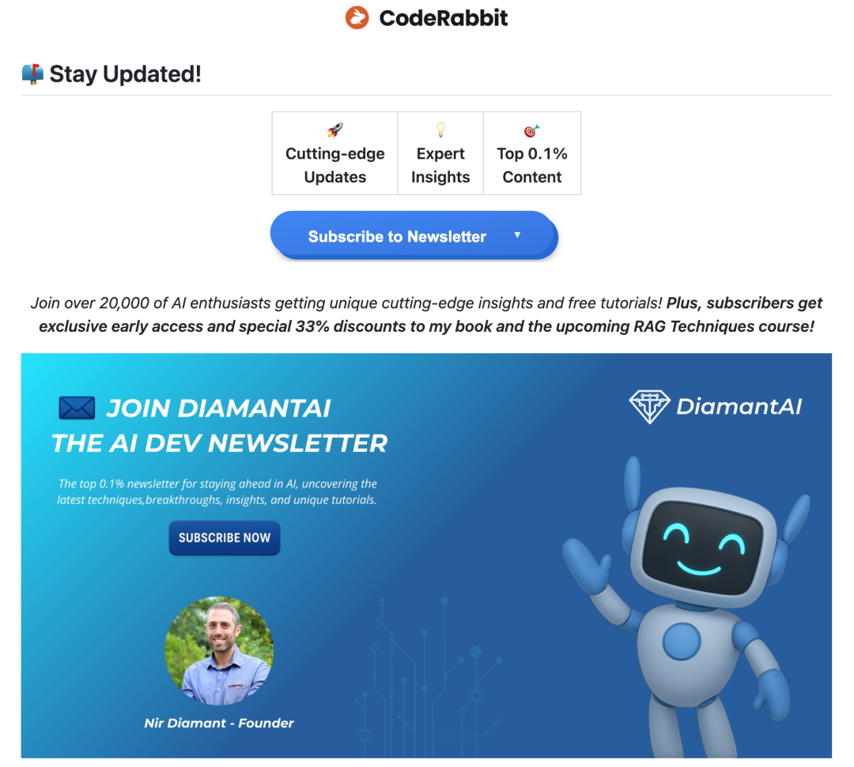Viewport: 854px width, 767px height.
Task: Click the Top 0.1% Content table cell
Action: tap(532, 153)
